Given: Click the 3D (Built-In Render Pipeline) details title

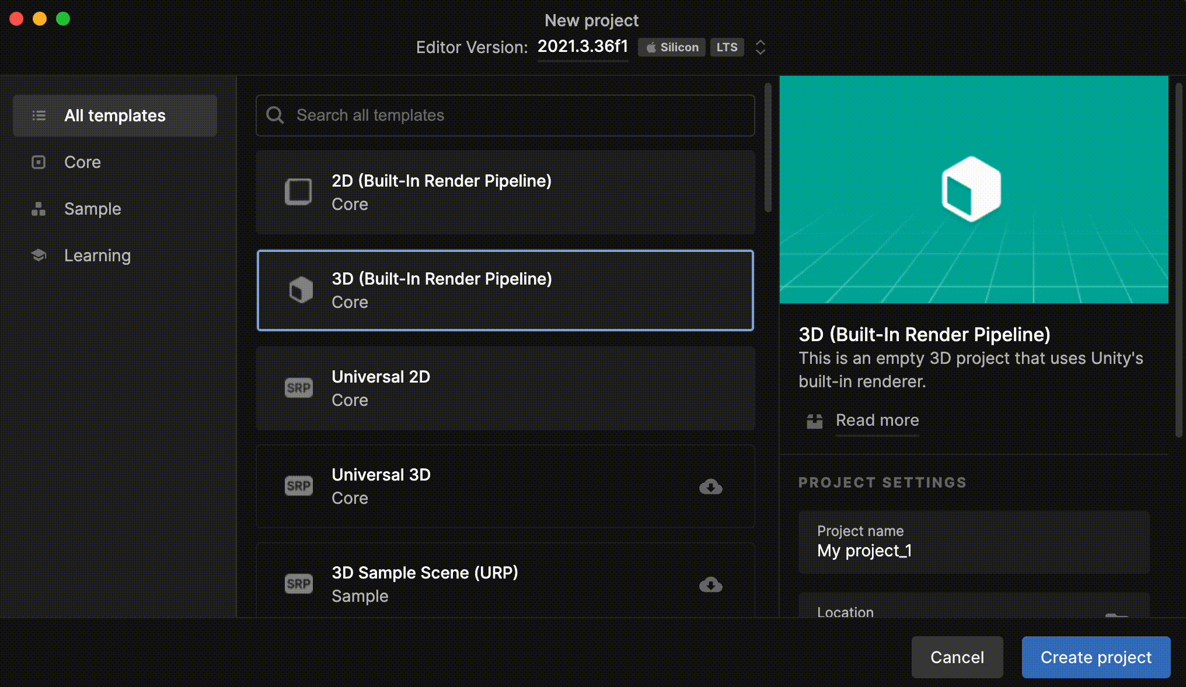Looking at the screenshot, I should tap(925, 334).
